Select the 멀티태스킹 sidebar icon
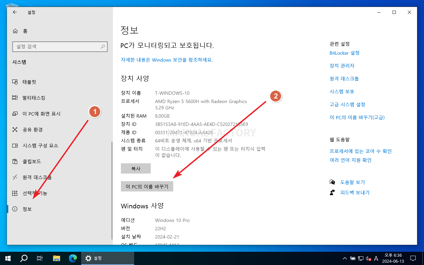Viewport: 424px width, 265px height. 15,98
